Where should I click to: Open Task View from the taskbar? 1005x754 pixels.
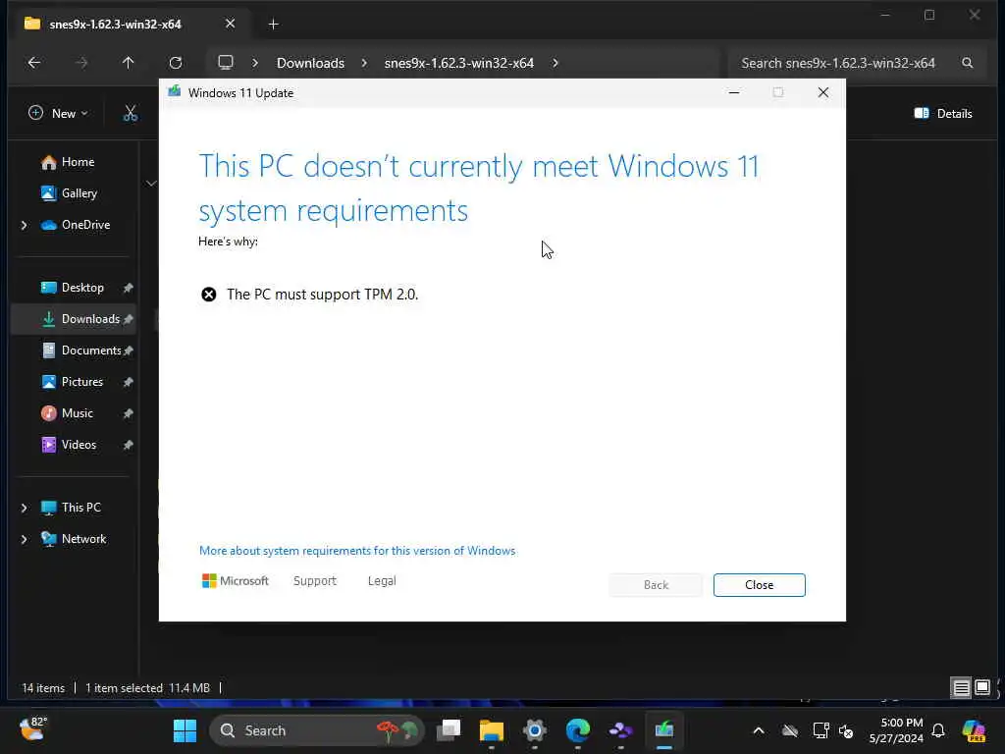[448, 730]
